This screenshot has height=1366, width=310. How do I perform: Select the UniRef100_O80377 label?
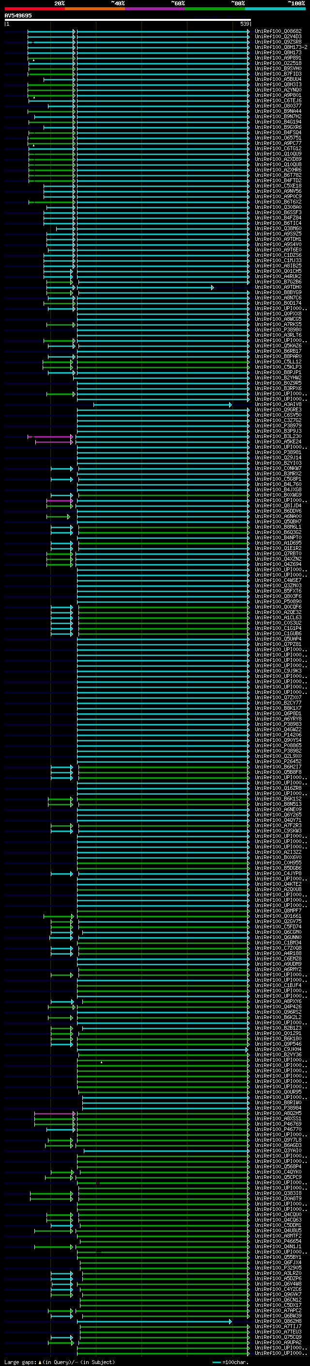278,106
